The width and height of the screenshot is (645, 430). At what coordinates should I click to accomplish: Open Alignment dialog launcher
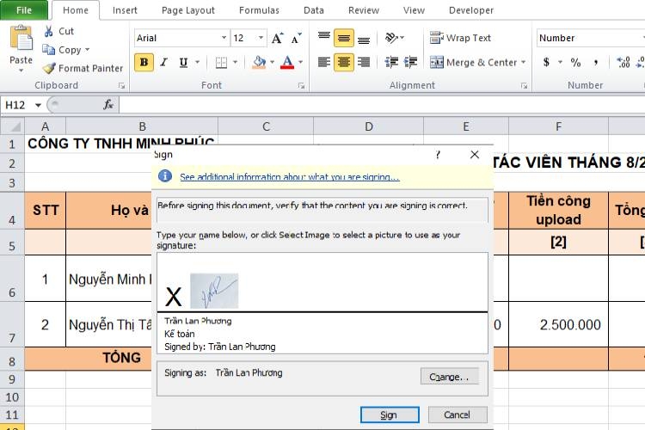524,86
